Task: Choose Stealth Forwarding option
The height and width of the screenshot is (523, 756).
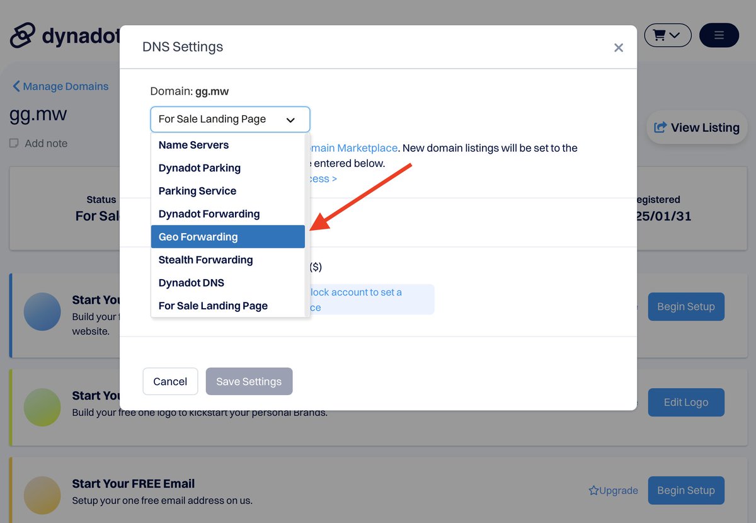Action: click(x=228, y=260)
